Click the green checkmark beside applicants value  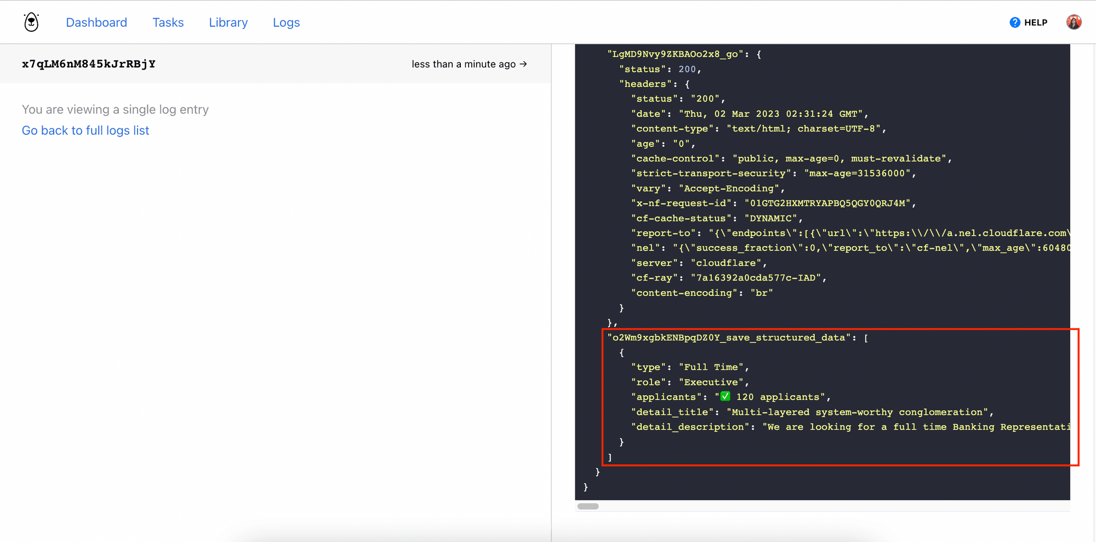(x=724, y=396)
